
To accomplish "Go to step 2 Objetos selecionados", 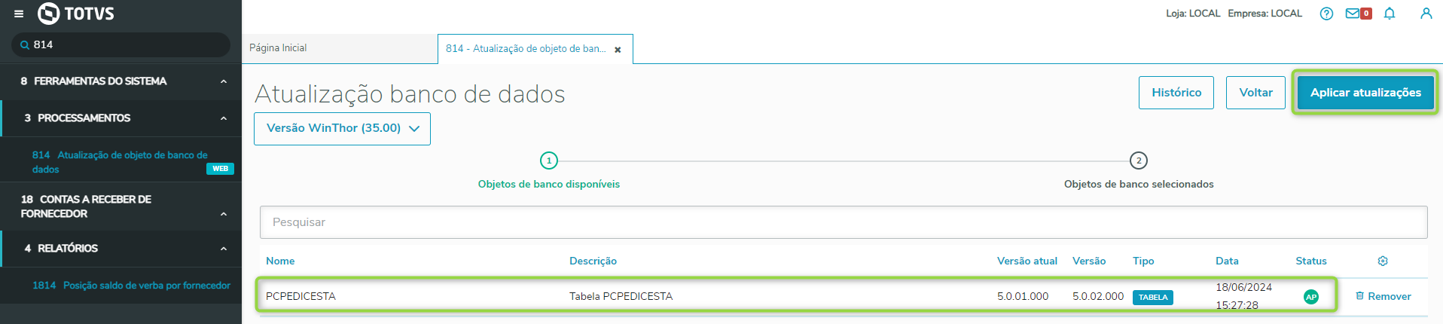I will tap(1138, 160).
